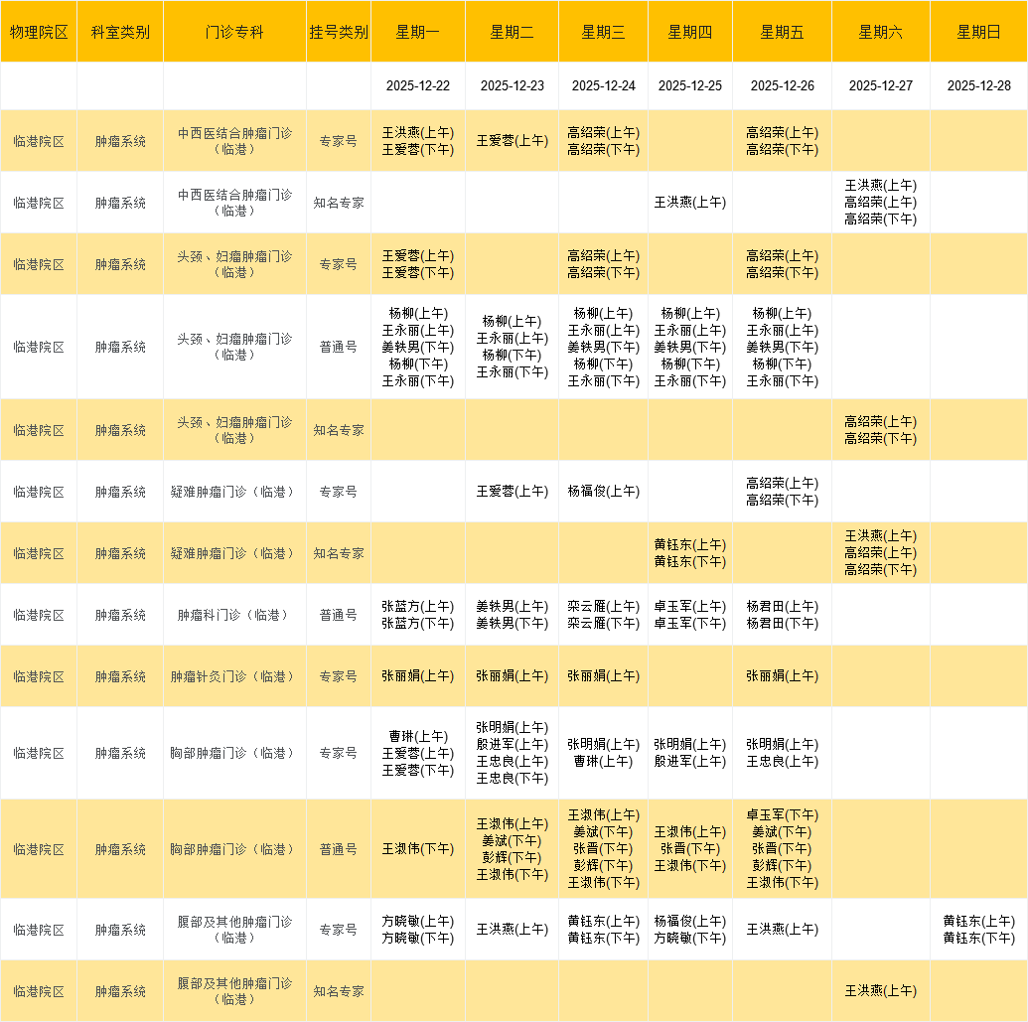This screenshot has width=1028, height=1022.
Task: Select the 门诊专科 column header
Action: pyautogui.click(x=234, y=32)
